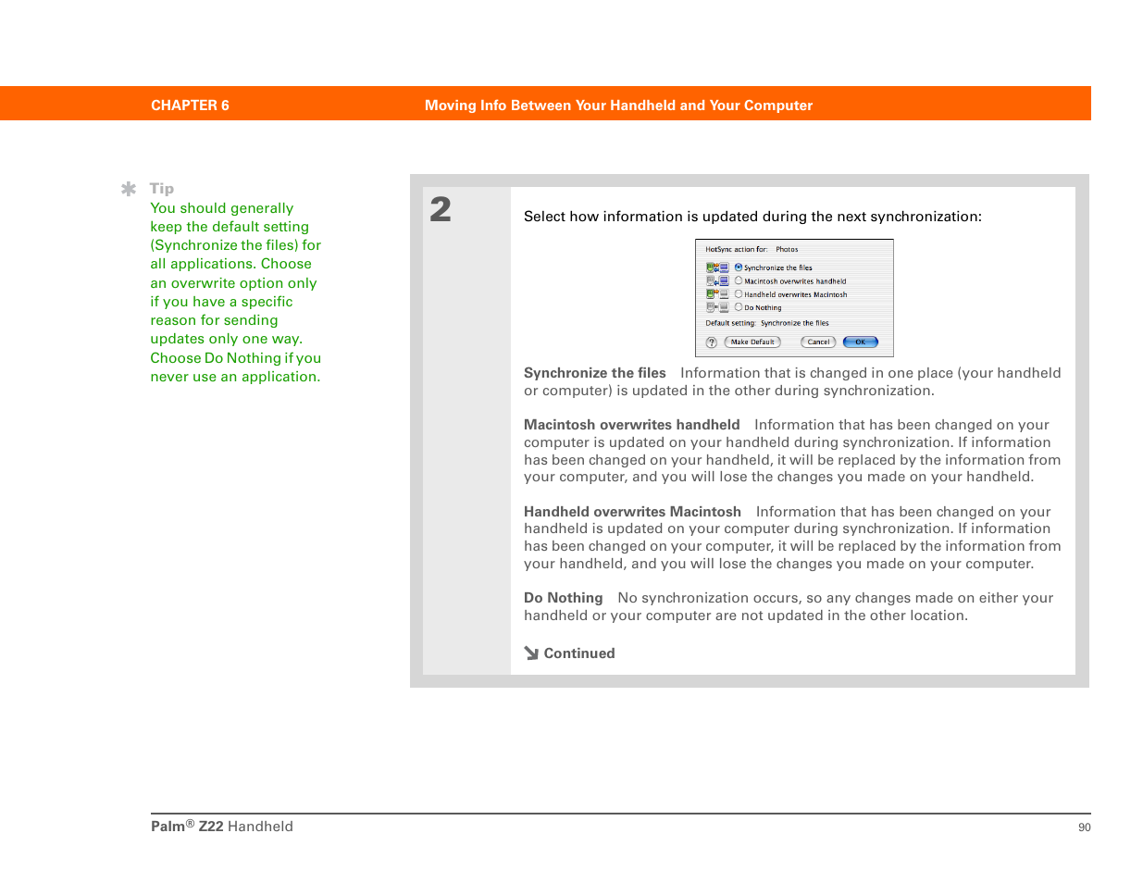The image size is (1143, 883).
Task: Select the Handheld overwrites Macintosh radio button
Action: click(739, 294)
